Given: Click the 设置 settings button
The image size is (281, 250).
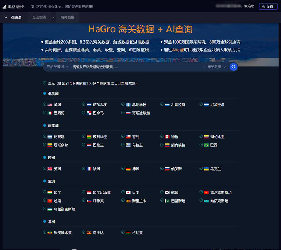Looking at the screenshot, I should 268,6.
